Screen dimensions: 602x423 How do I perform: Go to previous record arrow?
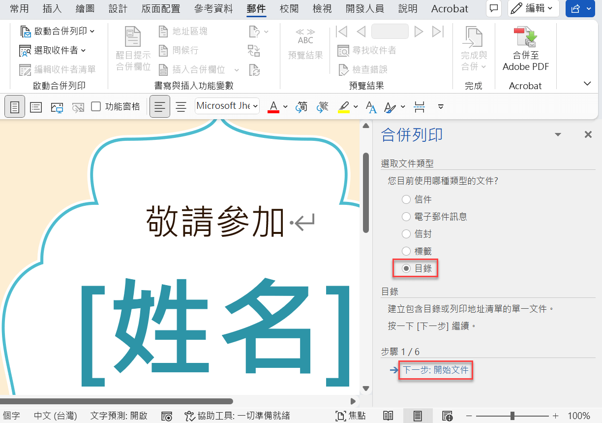[361, 32]
